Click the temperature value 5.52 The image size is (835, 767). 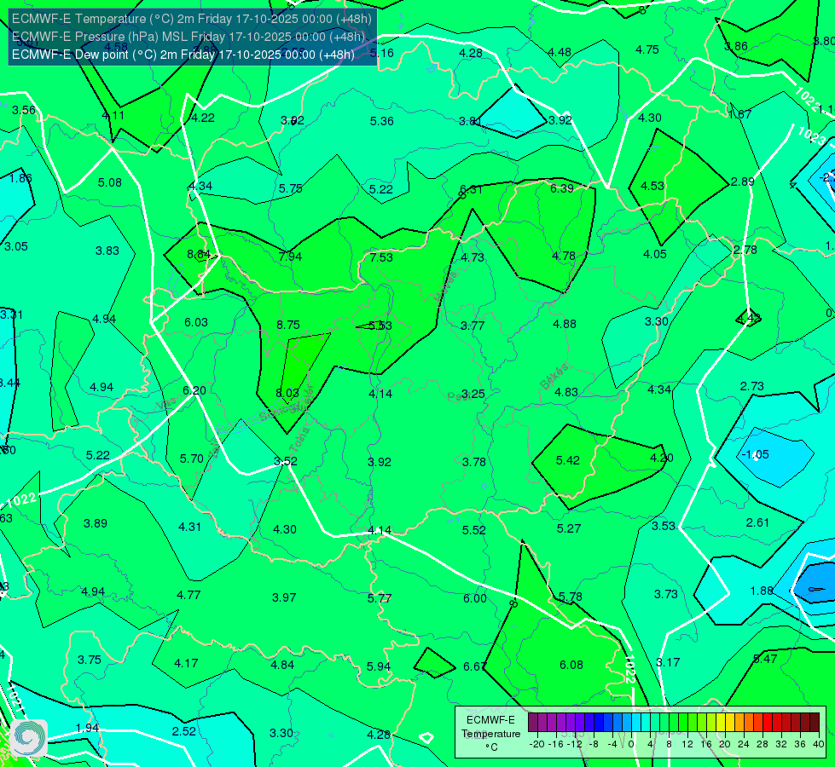[474, 530]
